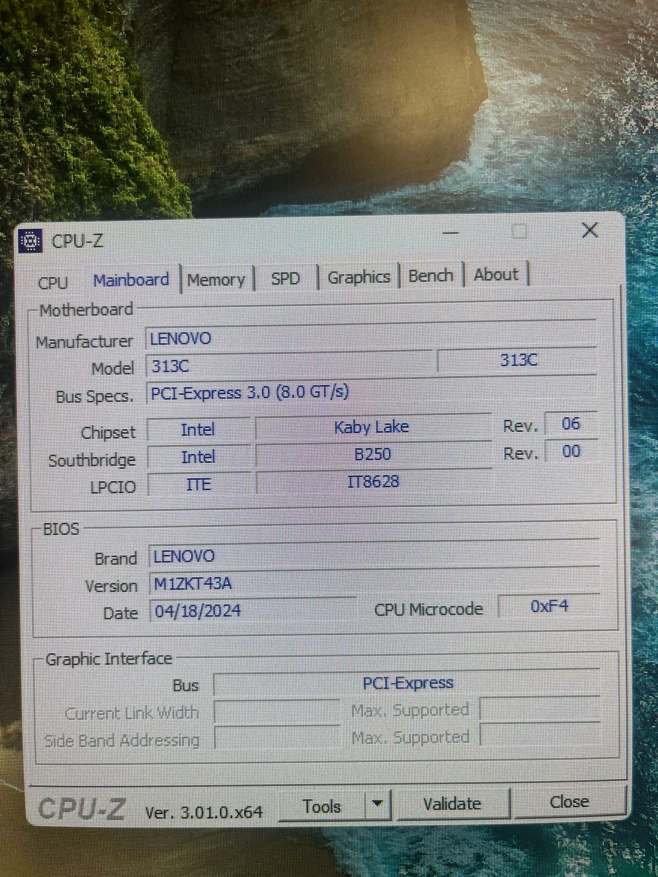Click the Southbridge Intel field
The image size is (658, 877).
point(198,457)
